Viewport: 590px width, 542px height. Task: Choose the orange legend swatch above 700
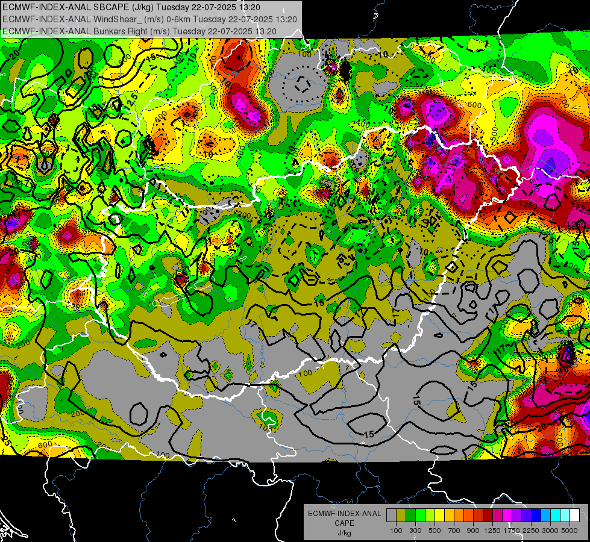pyautogui.click(x=459, y=515)
